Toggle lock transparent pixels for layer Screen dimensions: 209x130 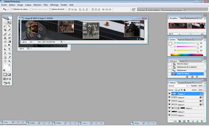pyautogui.click(x=176, y=90)
